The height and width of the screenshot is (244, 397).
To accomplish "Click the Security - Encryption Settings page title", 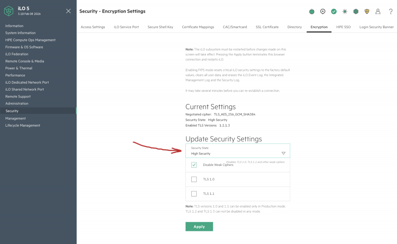I will pyautogui.click(x=112, y=11).
